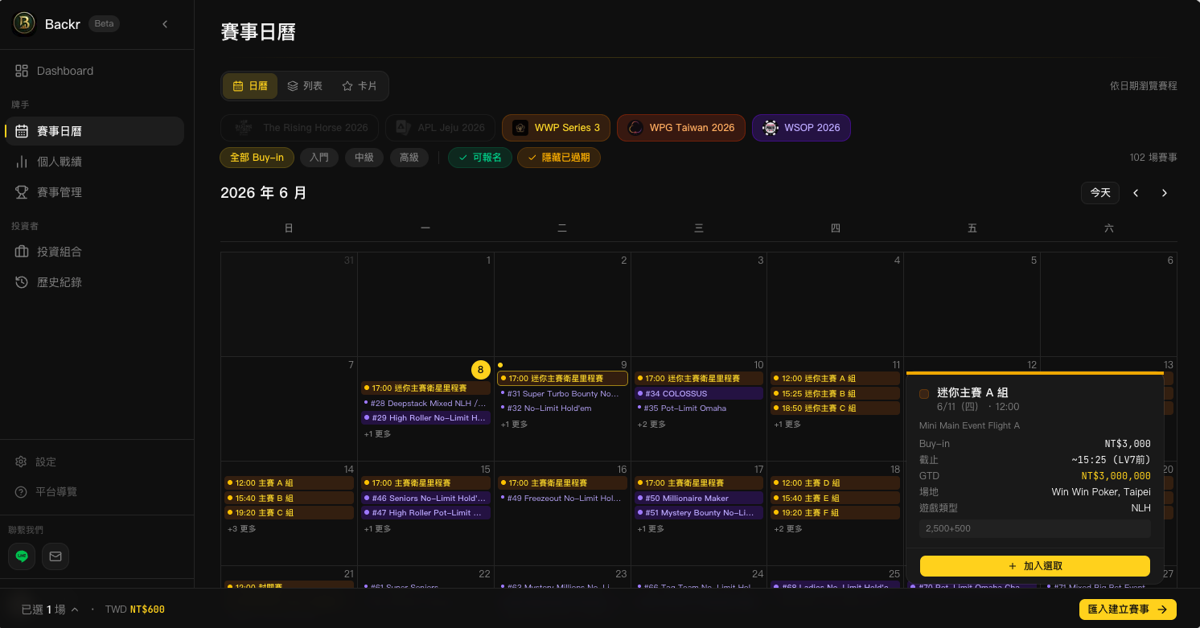Open 個人戰績 in the sidebar

pos(94,162)
